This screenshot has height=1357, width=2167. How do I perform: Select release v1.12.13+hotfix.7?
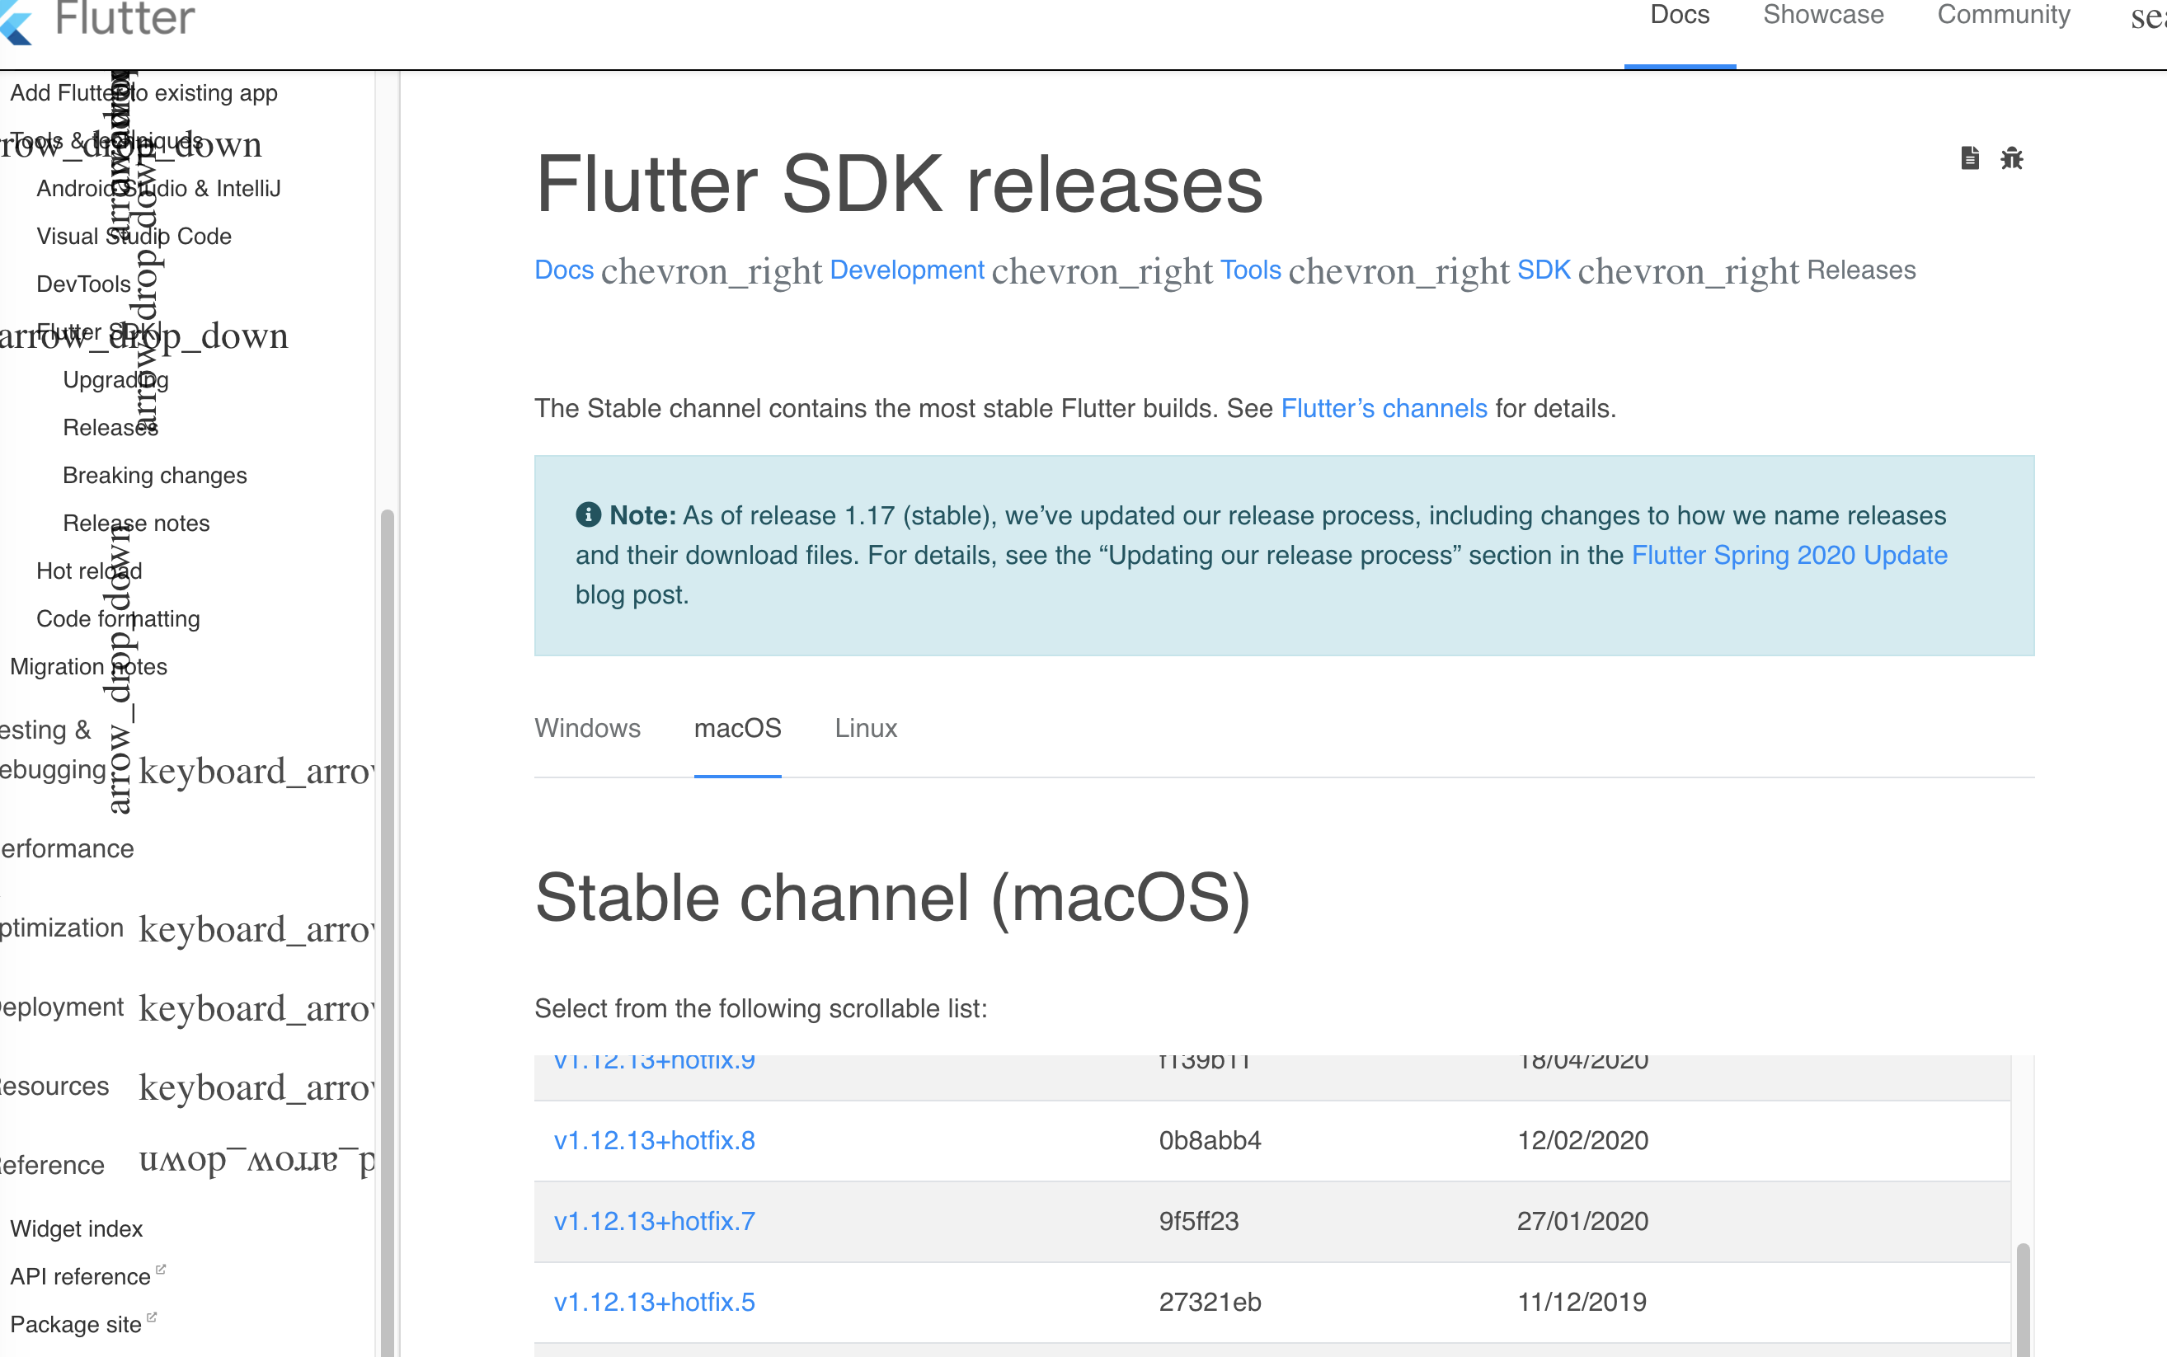click(x=654, y=1221)
